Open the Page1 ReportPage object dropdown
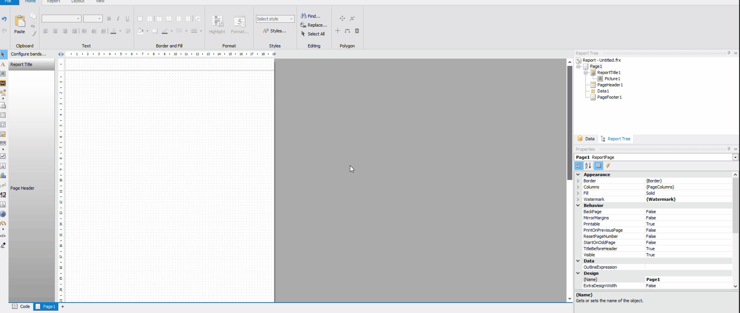Viewport: 740px width, 313px height. (735, 157)
